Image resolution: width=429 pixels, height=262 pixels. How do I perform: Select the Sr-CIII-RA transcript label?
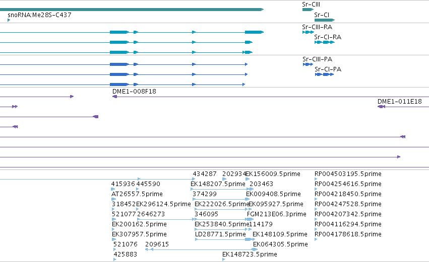317,27
